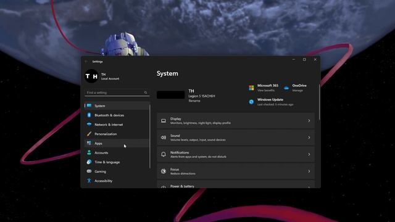The image size is (395, 222).
Task: Open Focus settings row
Action: point(236,171)
